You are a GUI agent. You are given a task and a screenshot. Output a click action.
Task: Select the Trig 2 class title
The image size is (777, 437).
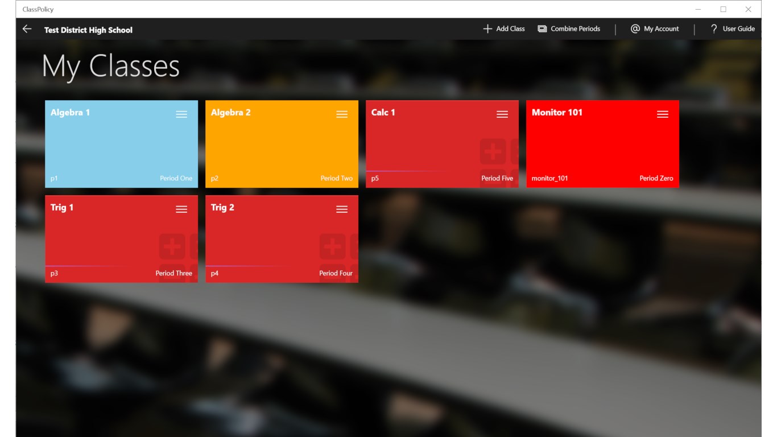(222, 208)
